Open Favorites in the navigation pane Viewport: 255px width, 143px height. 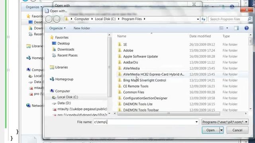(x=62, y=37)
